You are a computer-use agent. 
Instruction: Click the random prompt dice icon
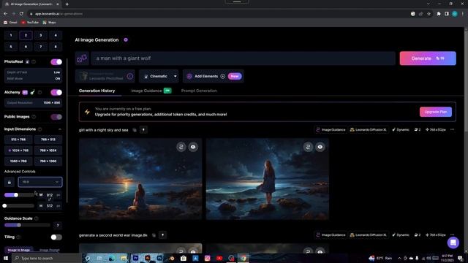point(82,58)
